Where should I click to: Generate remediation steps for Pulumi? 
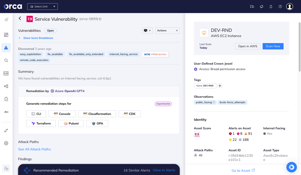click(x=71, y=123)
